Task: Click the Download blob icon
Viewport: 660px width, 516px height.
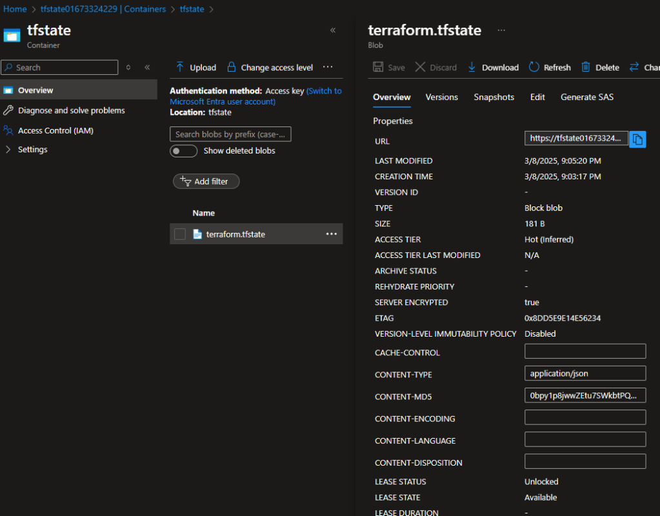Action: (472, 67)
